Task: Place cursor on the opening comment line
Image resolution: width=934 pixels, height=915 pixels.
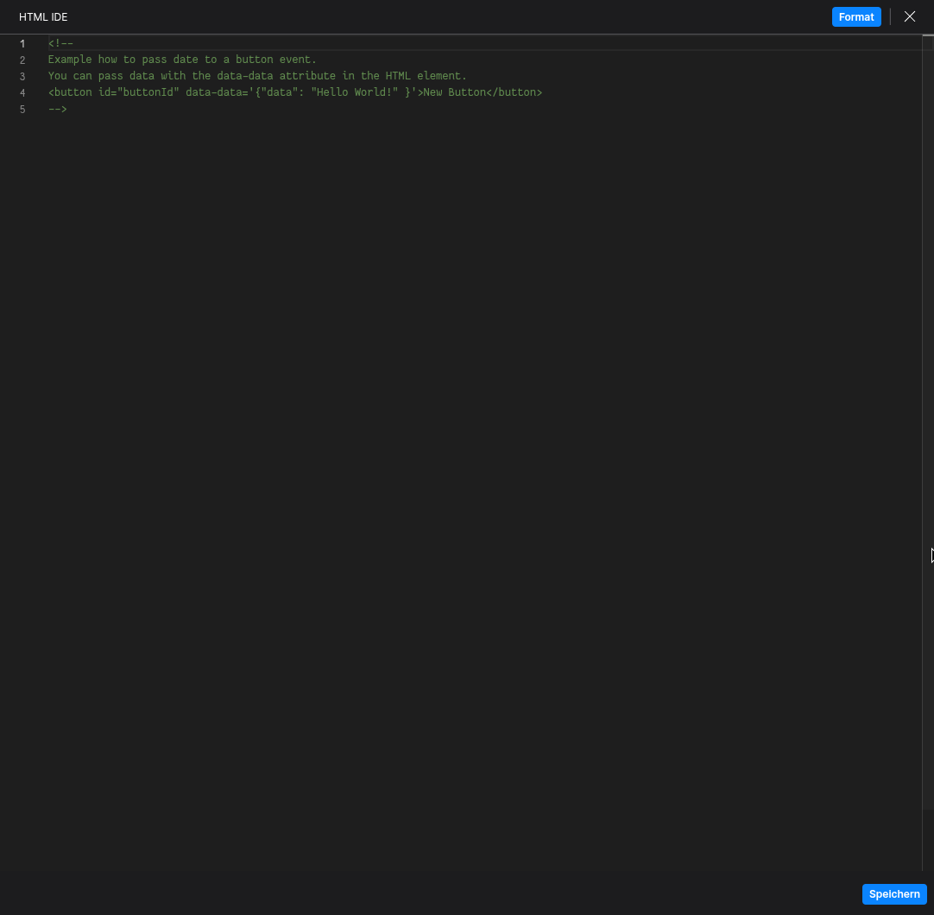Action: pos(60,43)
